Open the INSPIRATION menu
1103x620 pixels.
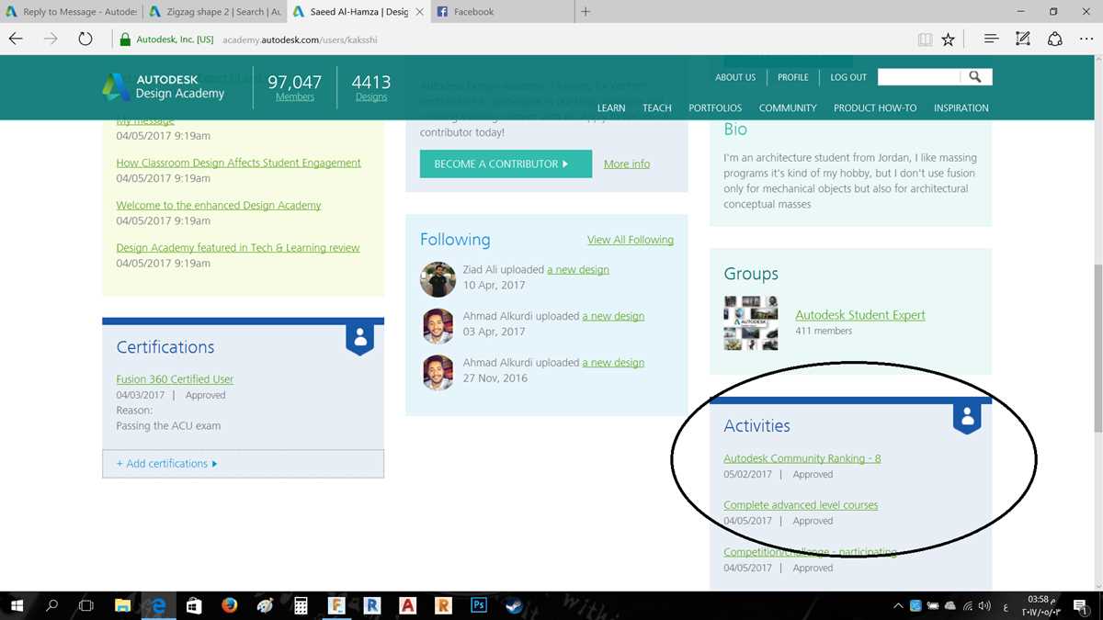961,107
